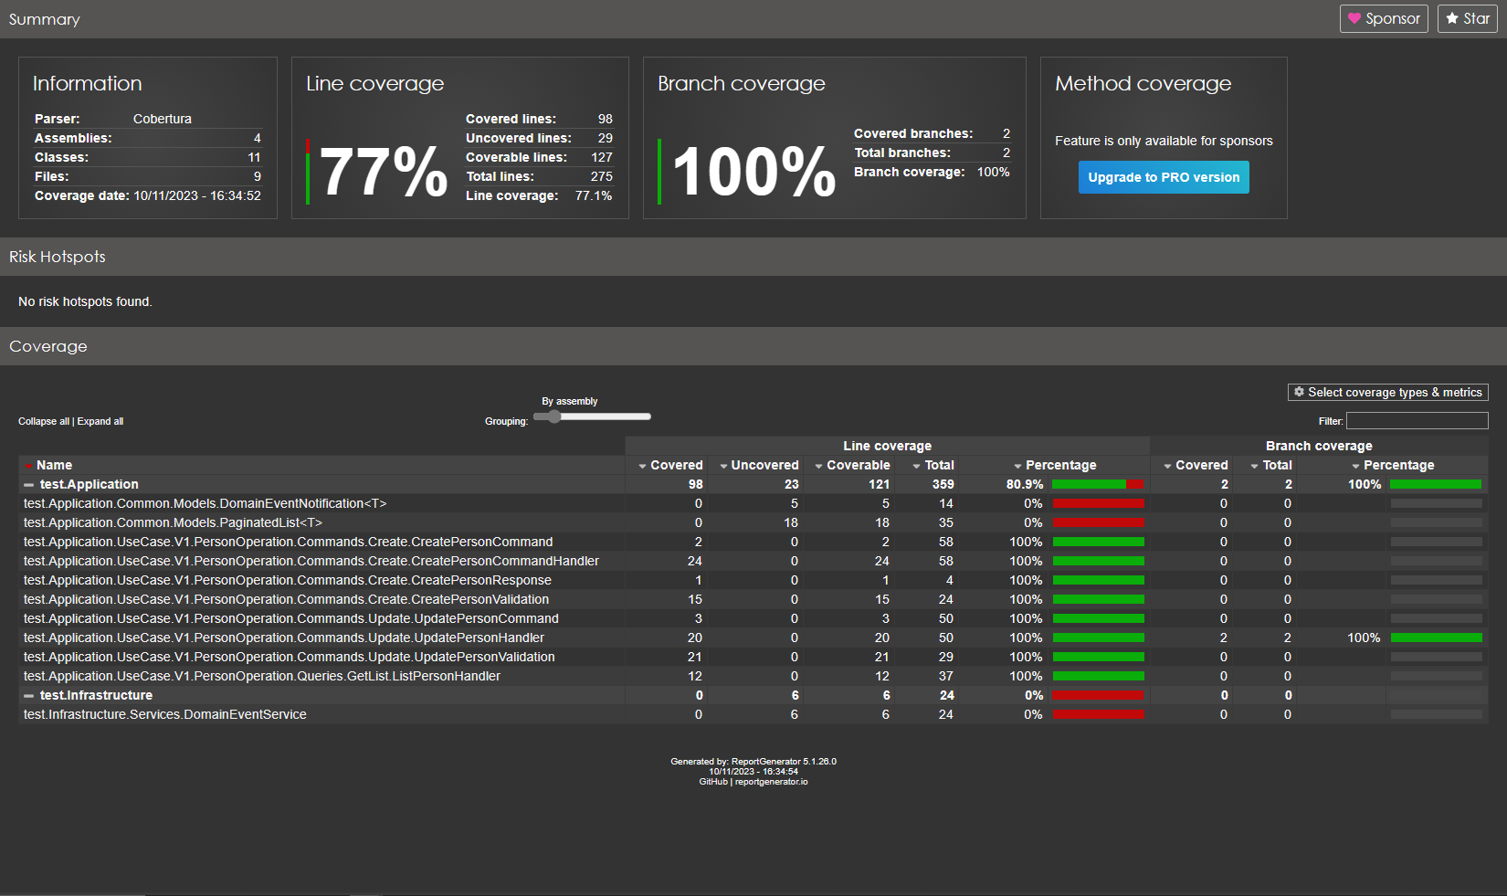Screen dimensions: 1507x896
Task: Click the gear icon in coverage metrics button
Action: point(1299,392)
